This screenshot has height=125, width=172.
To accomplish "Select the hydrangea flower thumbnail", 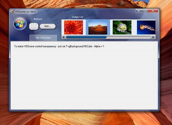I will [122, 27].
